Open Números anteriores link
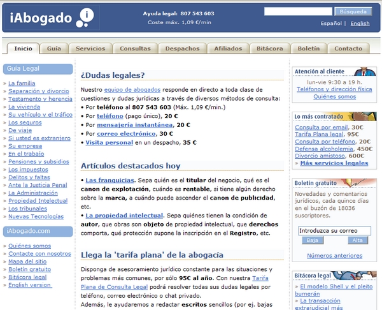This screenshot has height=310, width=382. [x=334, y=256]
